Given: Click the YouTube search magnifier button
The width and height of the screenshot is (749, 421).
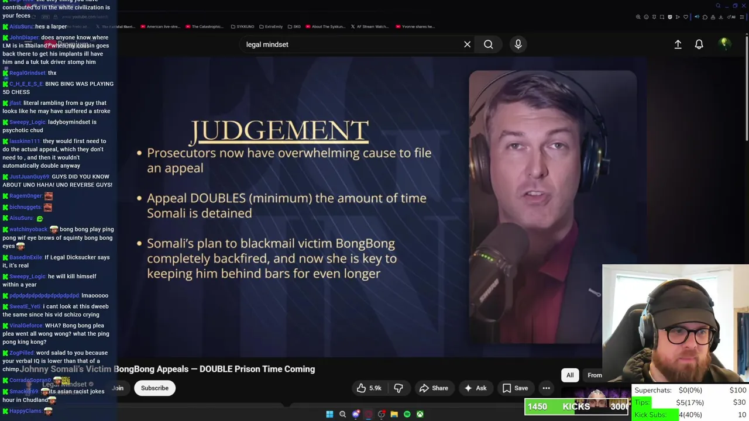Looking at the screenshot, I should click(488, 44).
